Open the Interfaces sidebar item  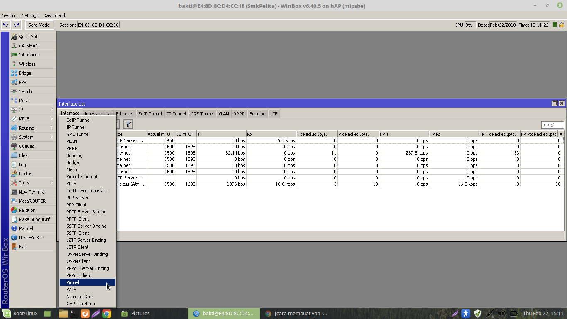[x=33, y=55]
